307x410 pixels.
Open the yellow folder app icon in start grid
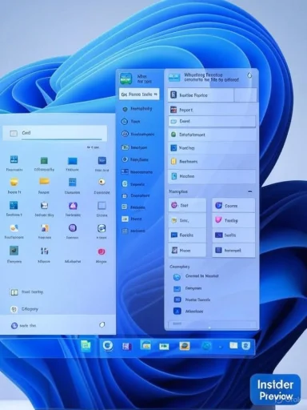44,181
